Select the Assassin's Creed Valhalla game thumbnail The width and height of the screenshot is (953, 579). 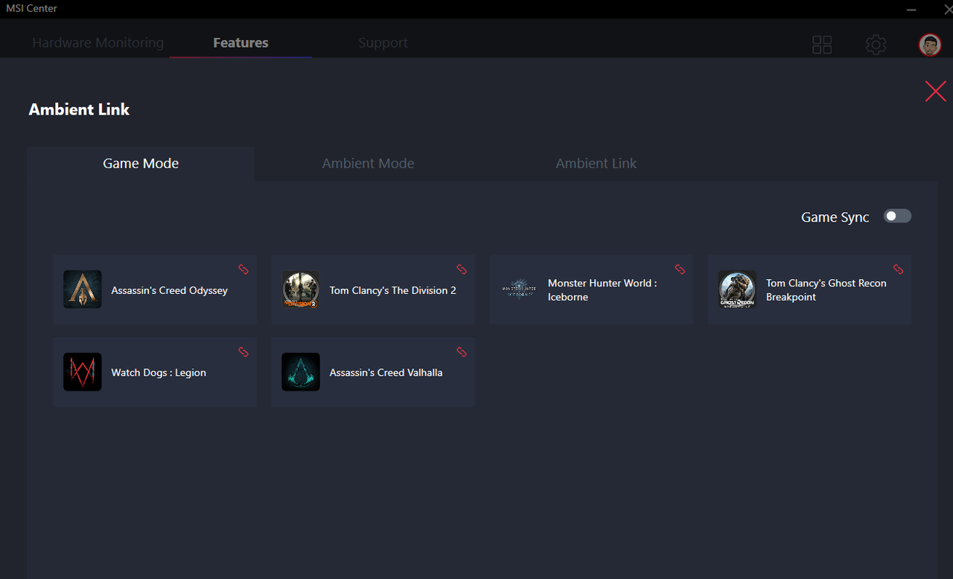(301, 372)
